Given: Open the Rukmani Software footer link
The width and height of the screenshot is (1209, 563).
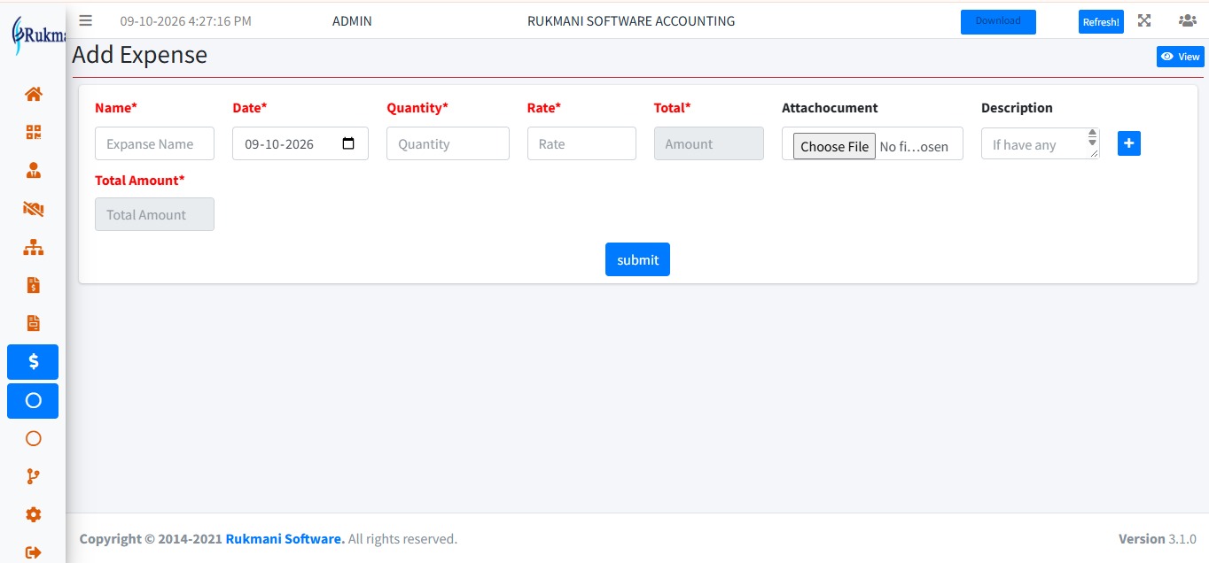Looking at the screenshot, I should click(285, 538).
